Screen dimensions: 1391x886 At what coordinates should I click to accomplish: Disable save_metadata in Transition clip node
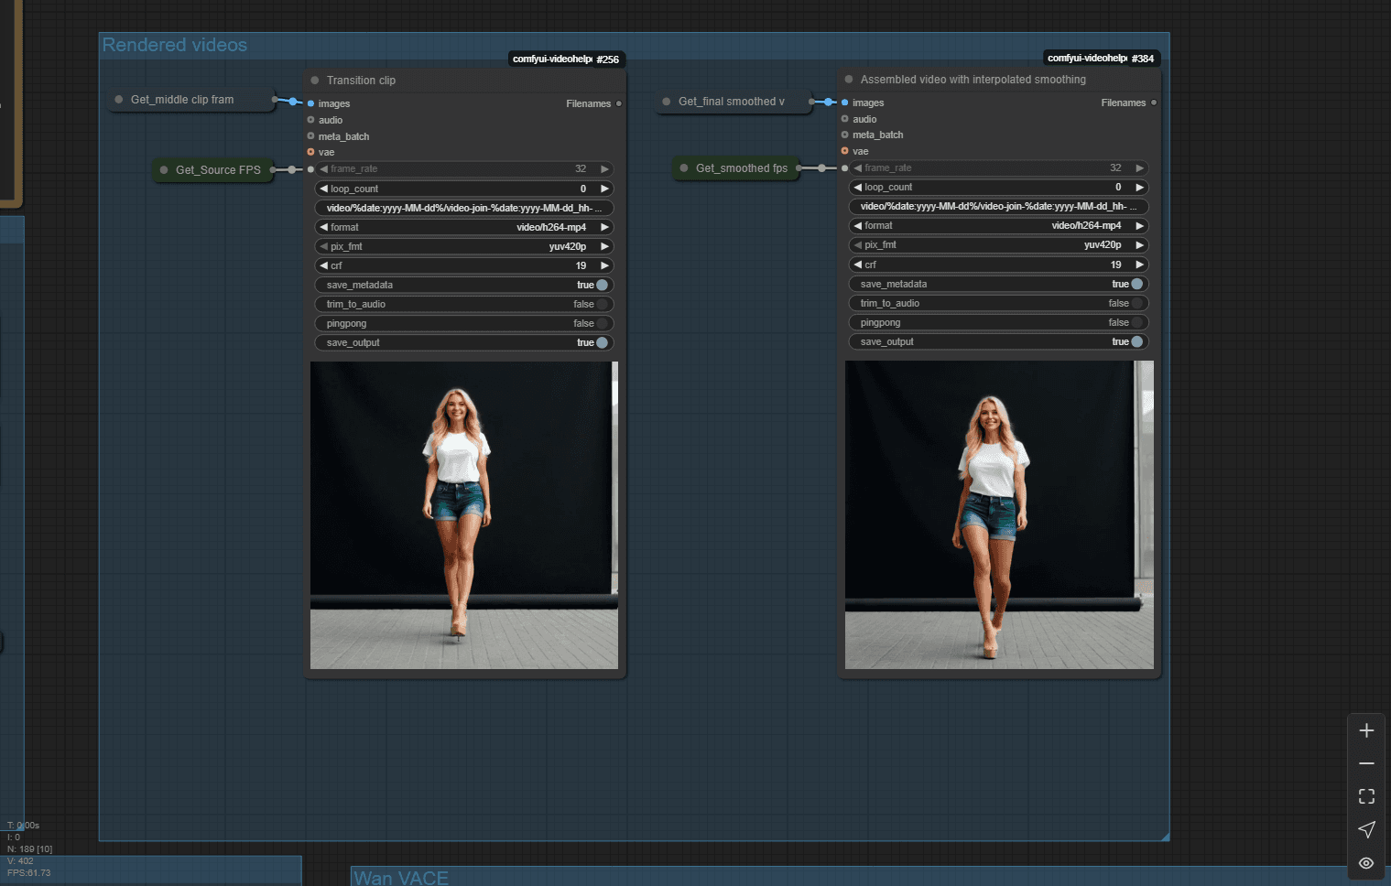[x=602, y=286]
